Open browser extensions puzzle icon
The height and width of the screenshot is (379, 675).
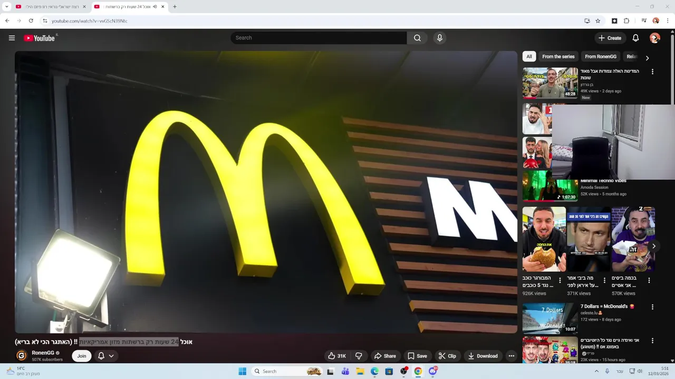point(626,21)
